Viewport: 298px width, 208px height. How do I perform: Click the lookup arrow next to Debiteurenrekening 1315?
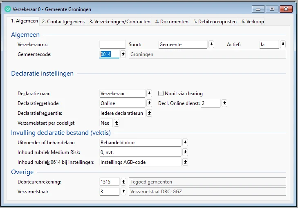123,181
